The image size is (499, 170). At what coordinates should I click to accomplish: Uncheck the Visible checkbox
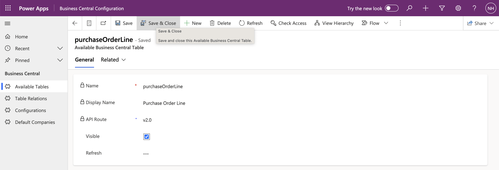(x=146, y=137)
